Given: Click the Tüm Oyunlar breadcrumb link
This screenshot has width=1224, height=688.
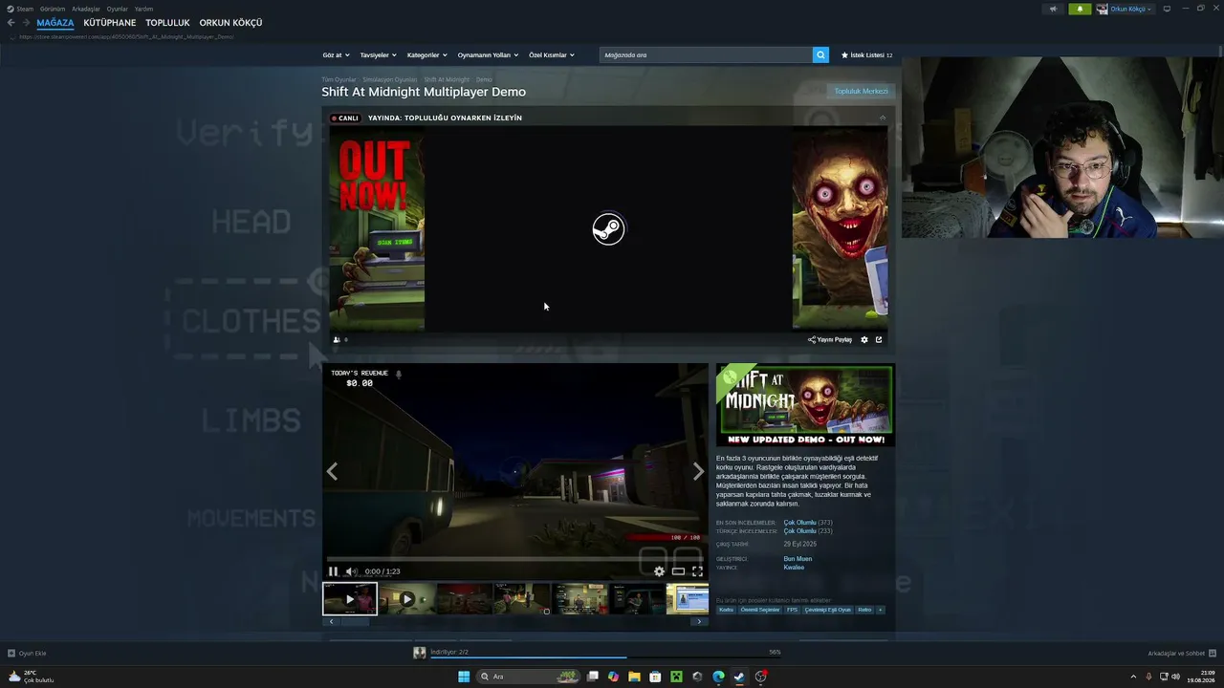Looking at the screenshot, I should pos(339,79).
